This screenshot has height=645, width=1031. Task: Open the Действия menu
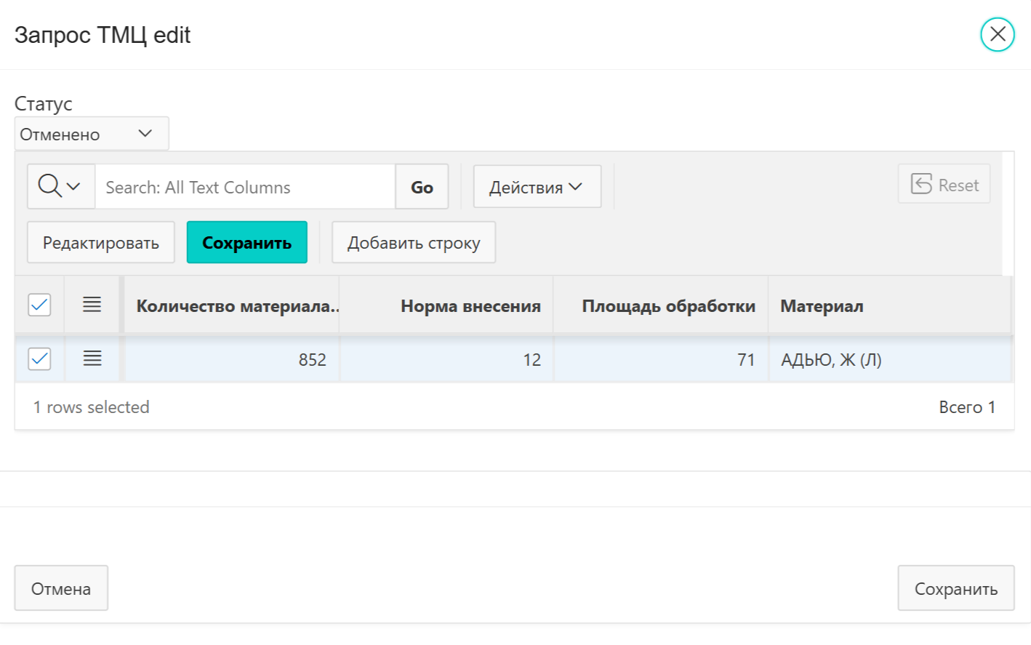click(x=537, y=187)
